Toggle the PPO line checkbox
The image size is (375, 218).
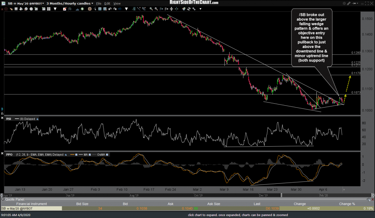(77, 154)
